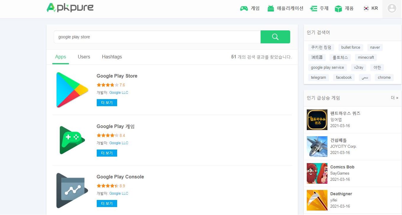Click 더 보기 button for Google Play Console
This screenshot has width=402, height=215.
coord(107,203)
